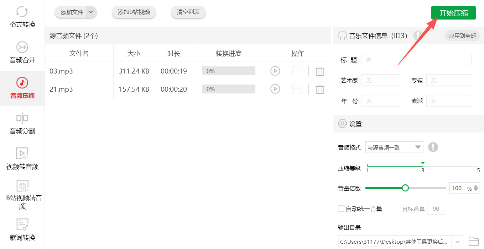The height and width of the screenshot is (249, 484).
Task: Increase 音量倍数 with up stepper arrow
Action: 476,186
